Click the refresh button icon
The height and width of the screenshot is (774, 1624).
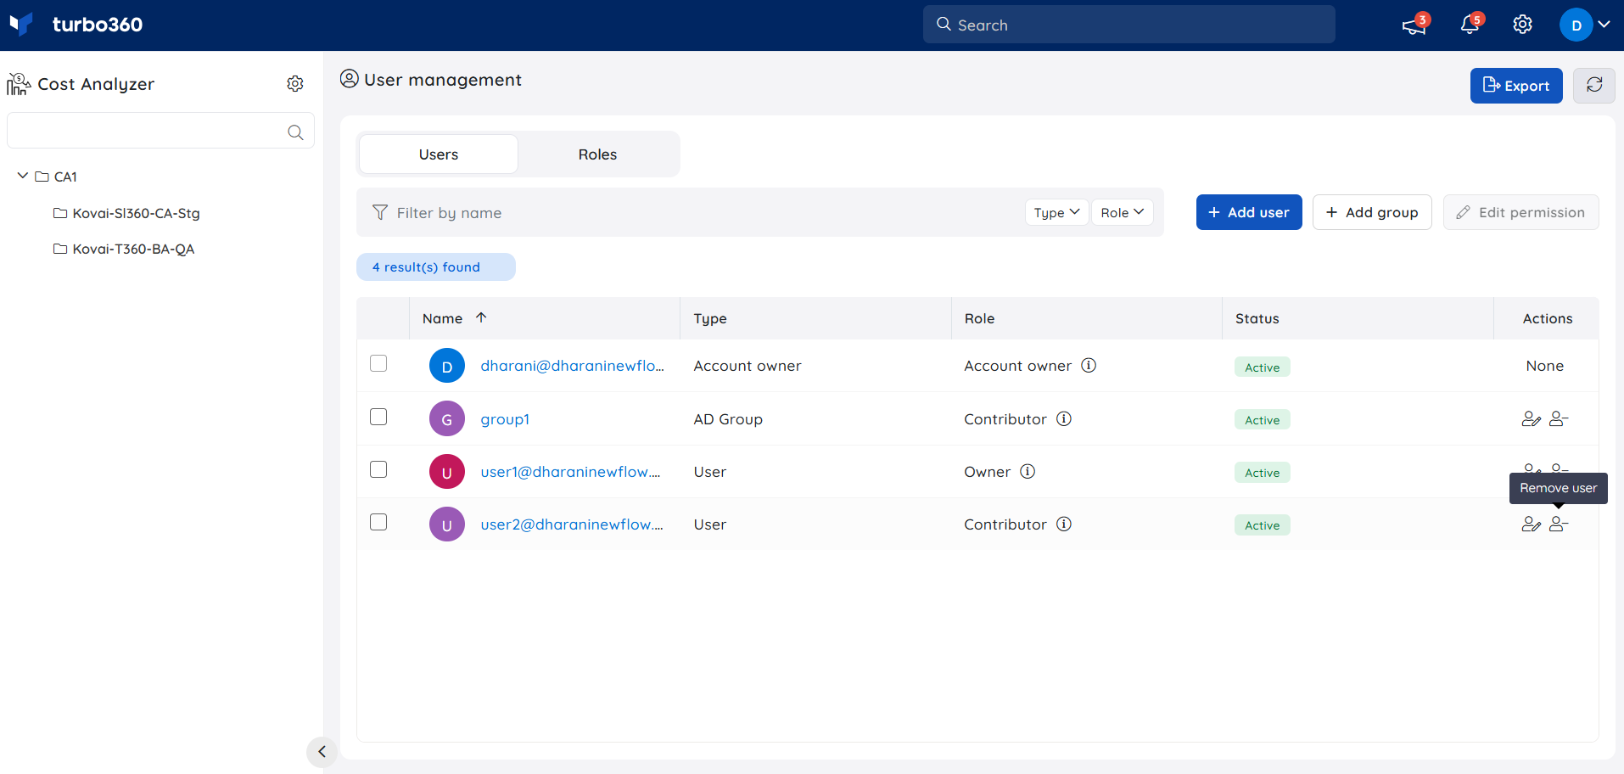1594,86
